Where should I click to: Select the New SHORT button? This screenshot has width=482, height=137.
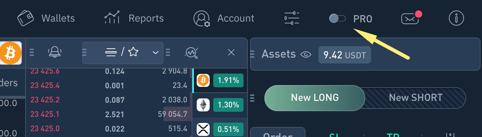point(415,98)
